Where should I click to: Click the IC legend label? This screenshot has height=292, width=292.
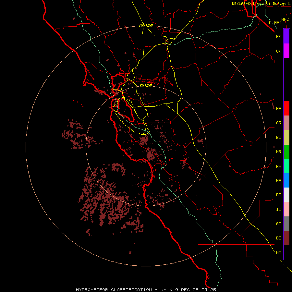click(278, 210)
